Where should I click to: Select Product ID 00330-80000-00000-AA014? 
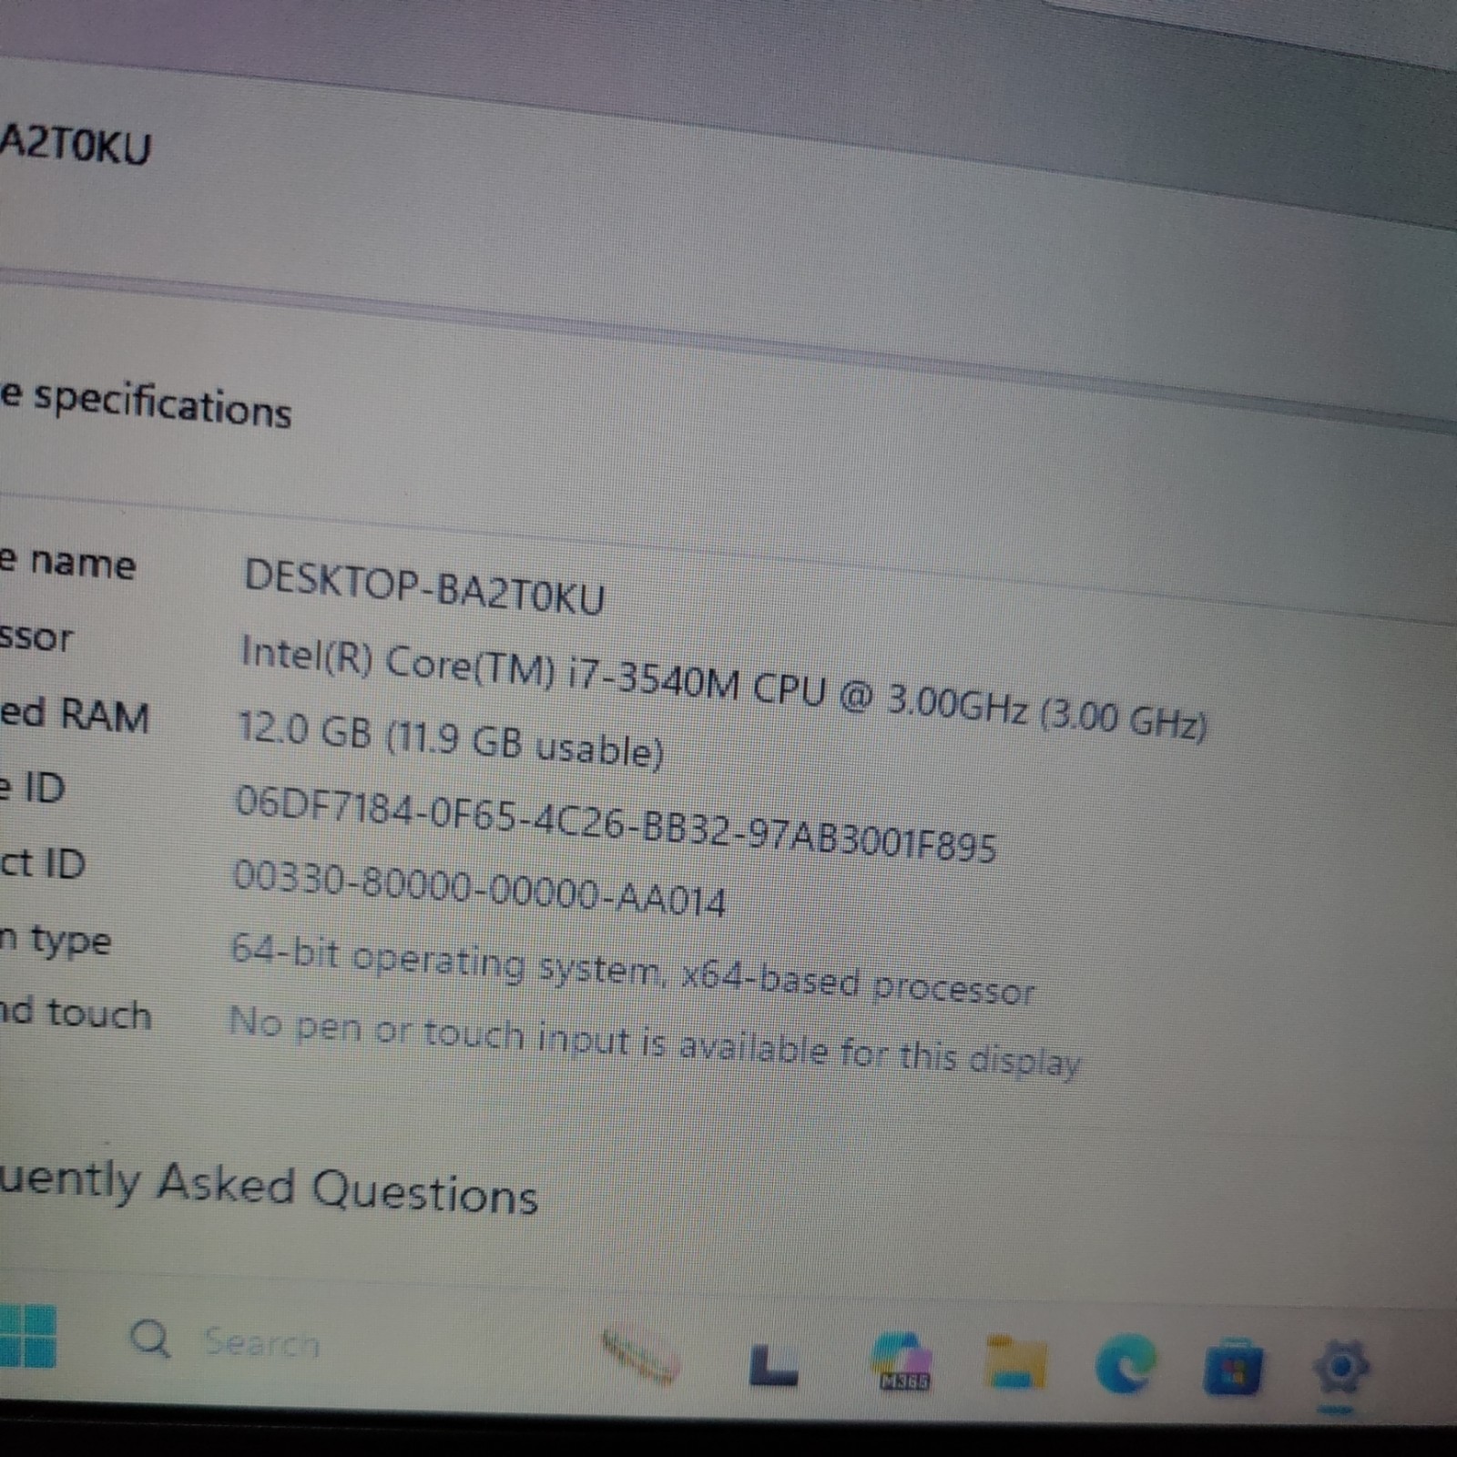[479, 889]
